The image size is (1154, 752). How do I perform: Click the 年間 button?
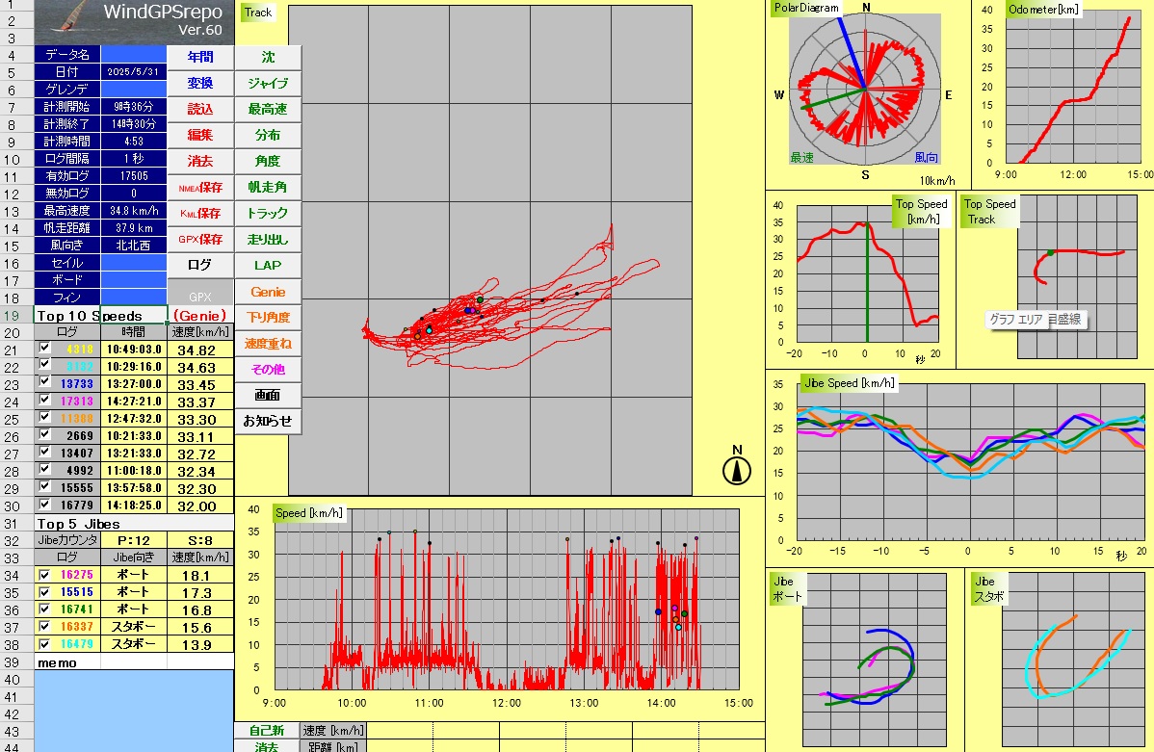(200, 58)
